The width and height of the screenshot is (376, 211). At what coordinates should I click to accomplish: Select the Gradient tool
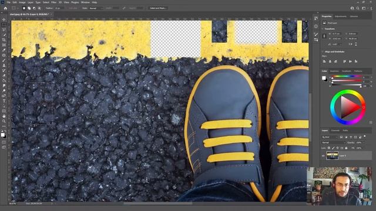4,80
